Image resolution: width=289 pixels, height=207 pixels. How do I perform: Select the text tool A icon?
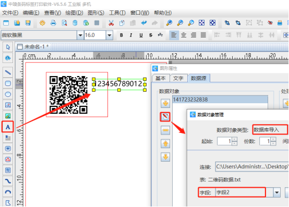coord(8,127)
